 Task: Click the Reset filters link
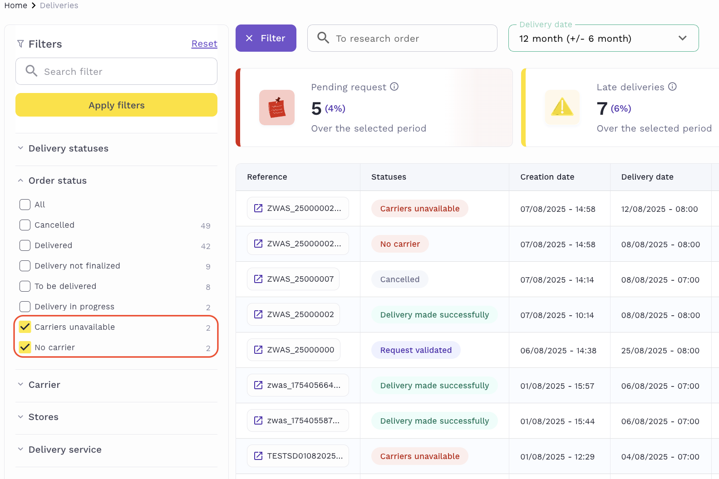204,44
